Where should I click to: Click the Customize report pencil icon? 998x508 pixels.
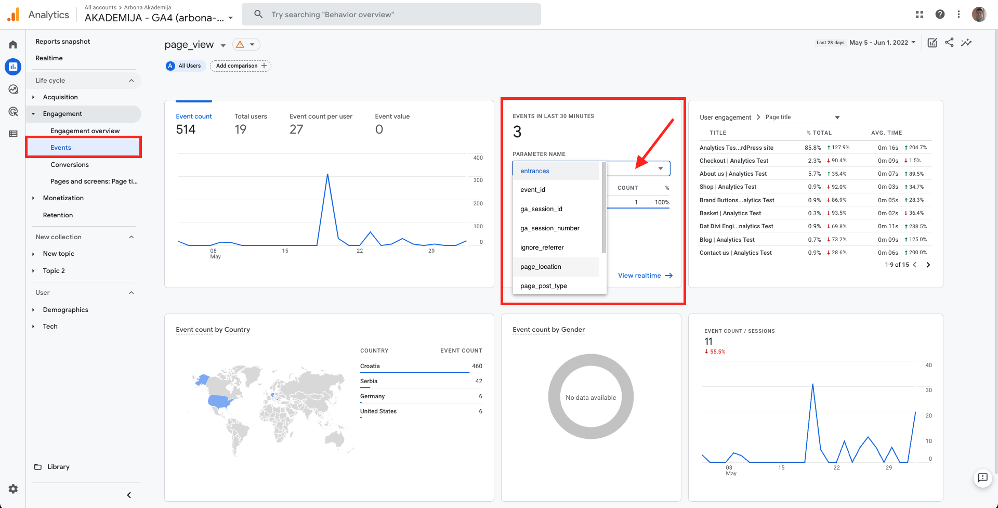click(x=933, y=43)
